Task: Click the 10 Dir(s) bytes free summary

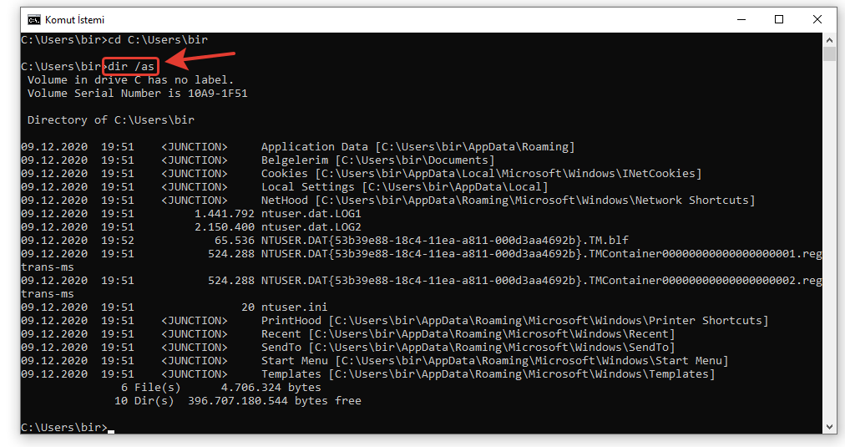Action: point(237,401)
